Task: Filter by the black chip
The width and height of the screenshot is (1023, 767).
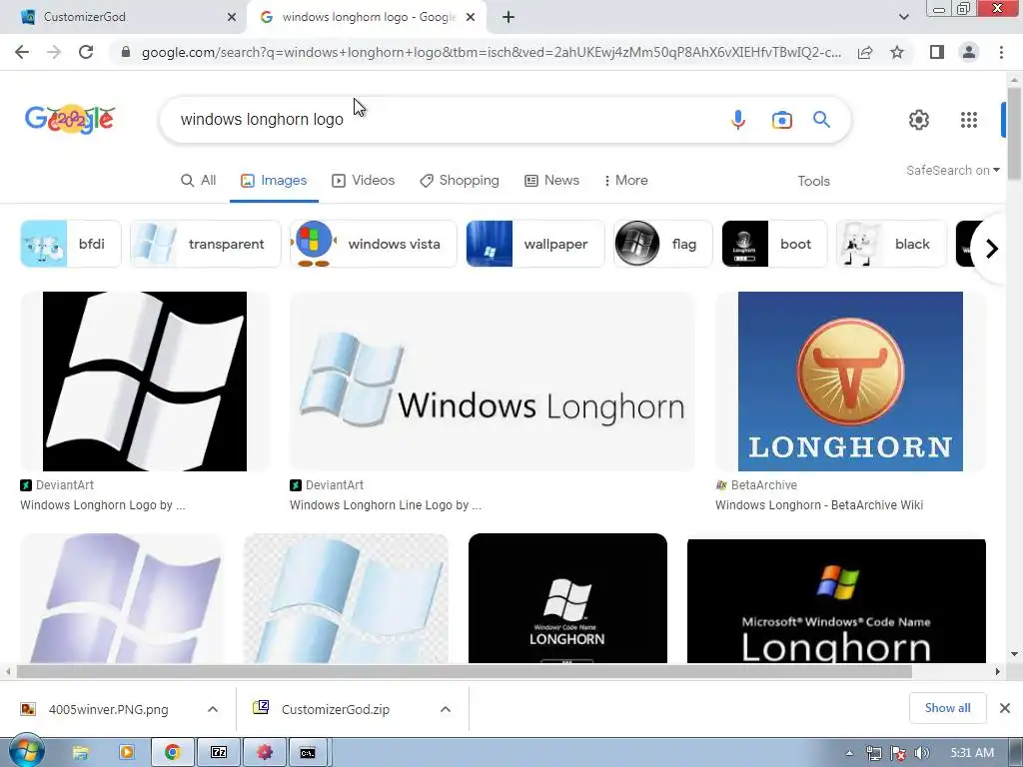Action: 891,244
